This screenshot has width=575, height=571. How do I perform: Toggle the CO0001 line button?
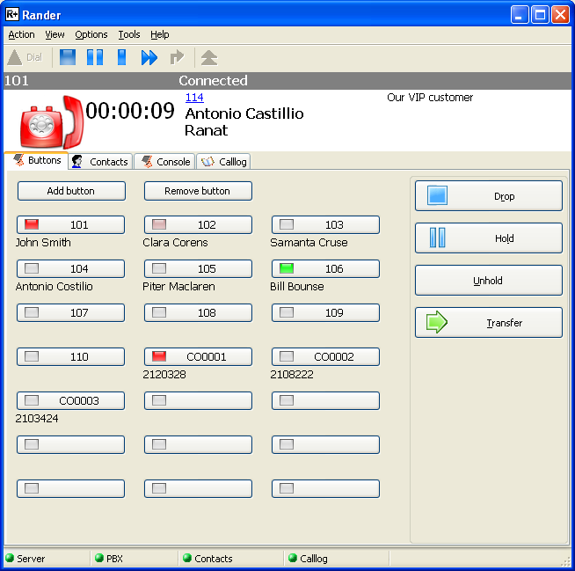coord(198,356)
